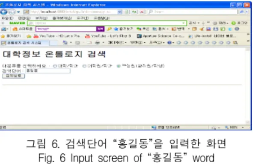This screenshot has height=164, width=253.
Task: Open the command bar 도구(O) dropdown
Action: [157, 43]
